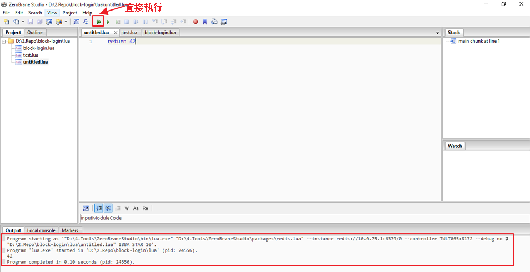Toggle the regular expression 'Re' search option
The height and width of the screenshot is (272, 530).
click(146, 208)
